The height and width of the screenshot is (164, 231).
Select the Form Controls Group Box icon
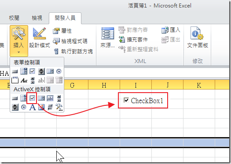[15, 80]
